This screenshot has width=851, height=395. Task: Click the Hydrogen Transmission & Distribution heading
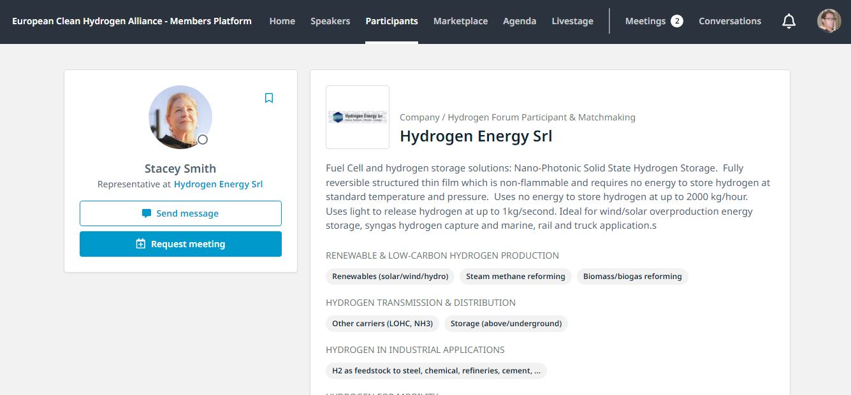coord(421,303)
